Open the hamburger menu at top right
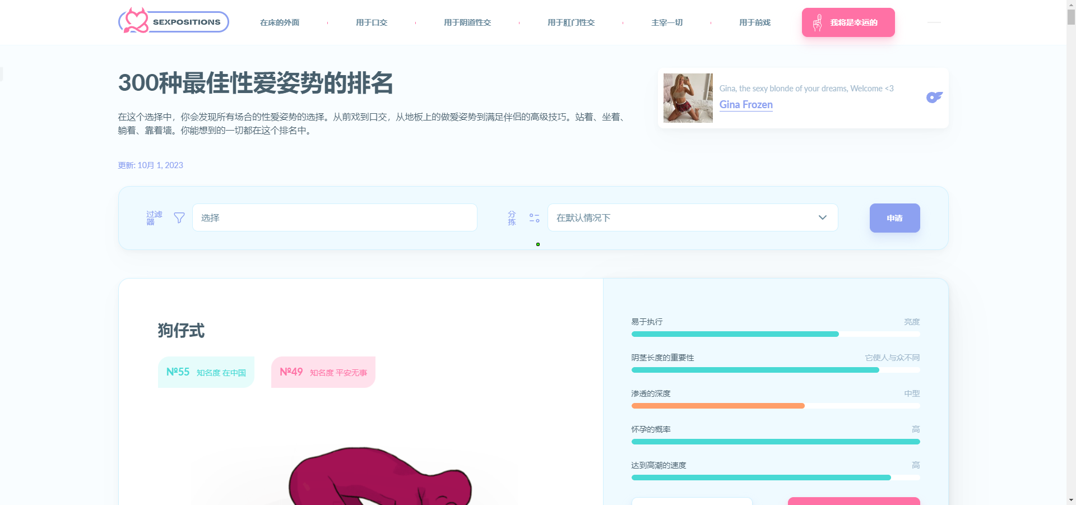The width and height of the screenshot is (1076, 505). click(935, 22)
